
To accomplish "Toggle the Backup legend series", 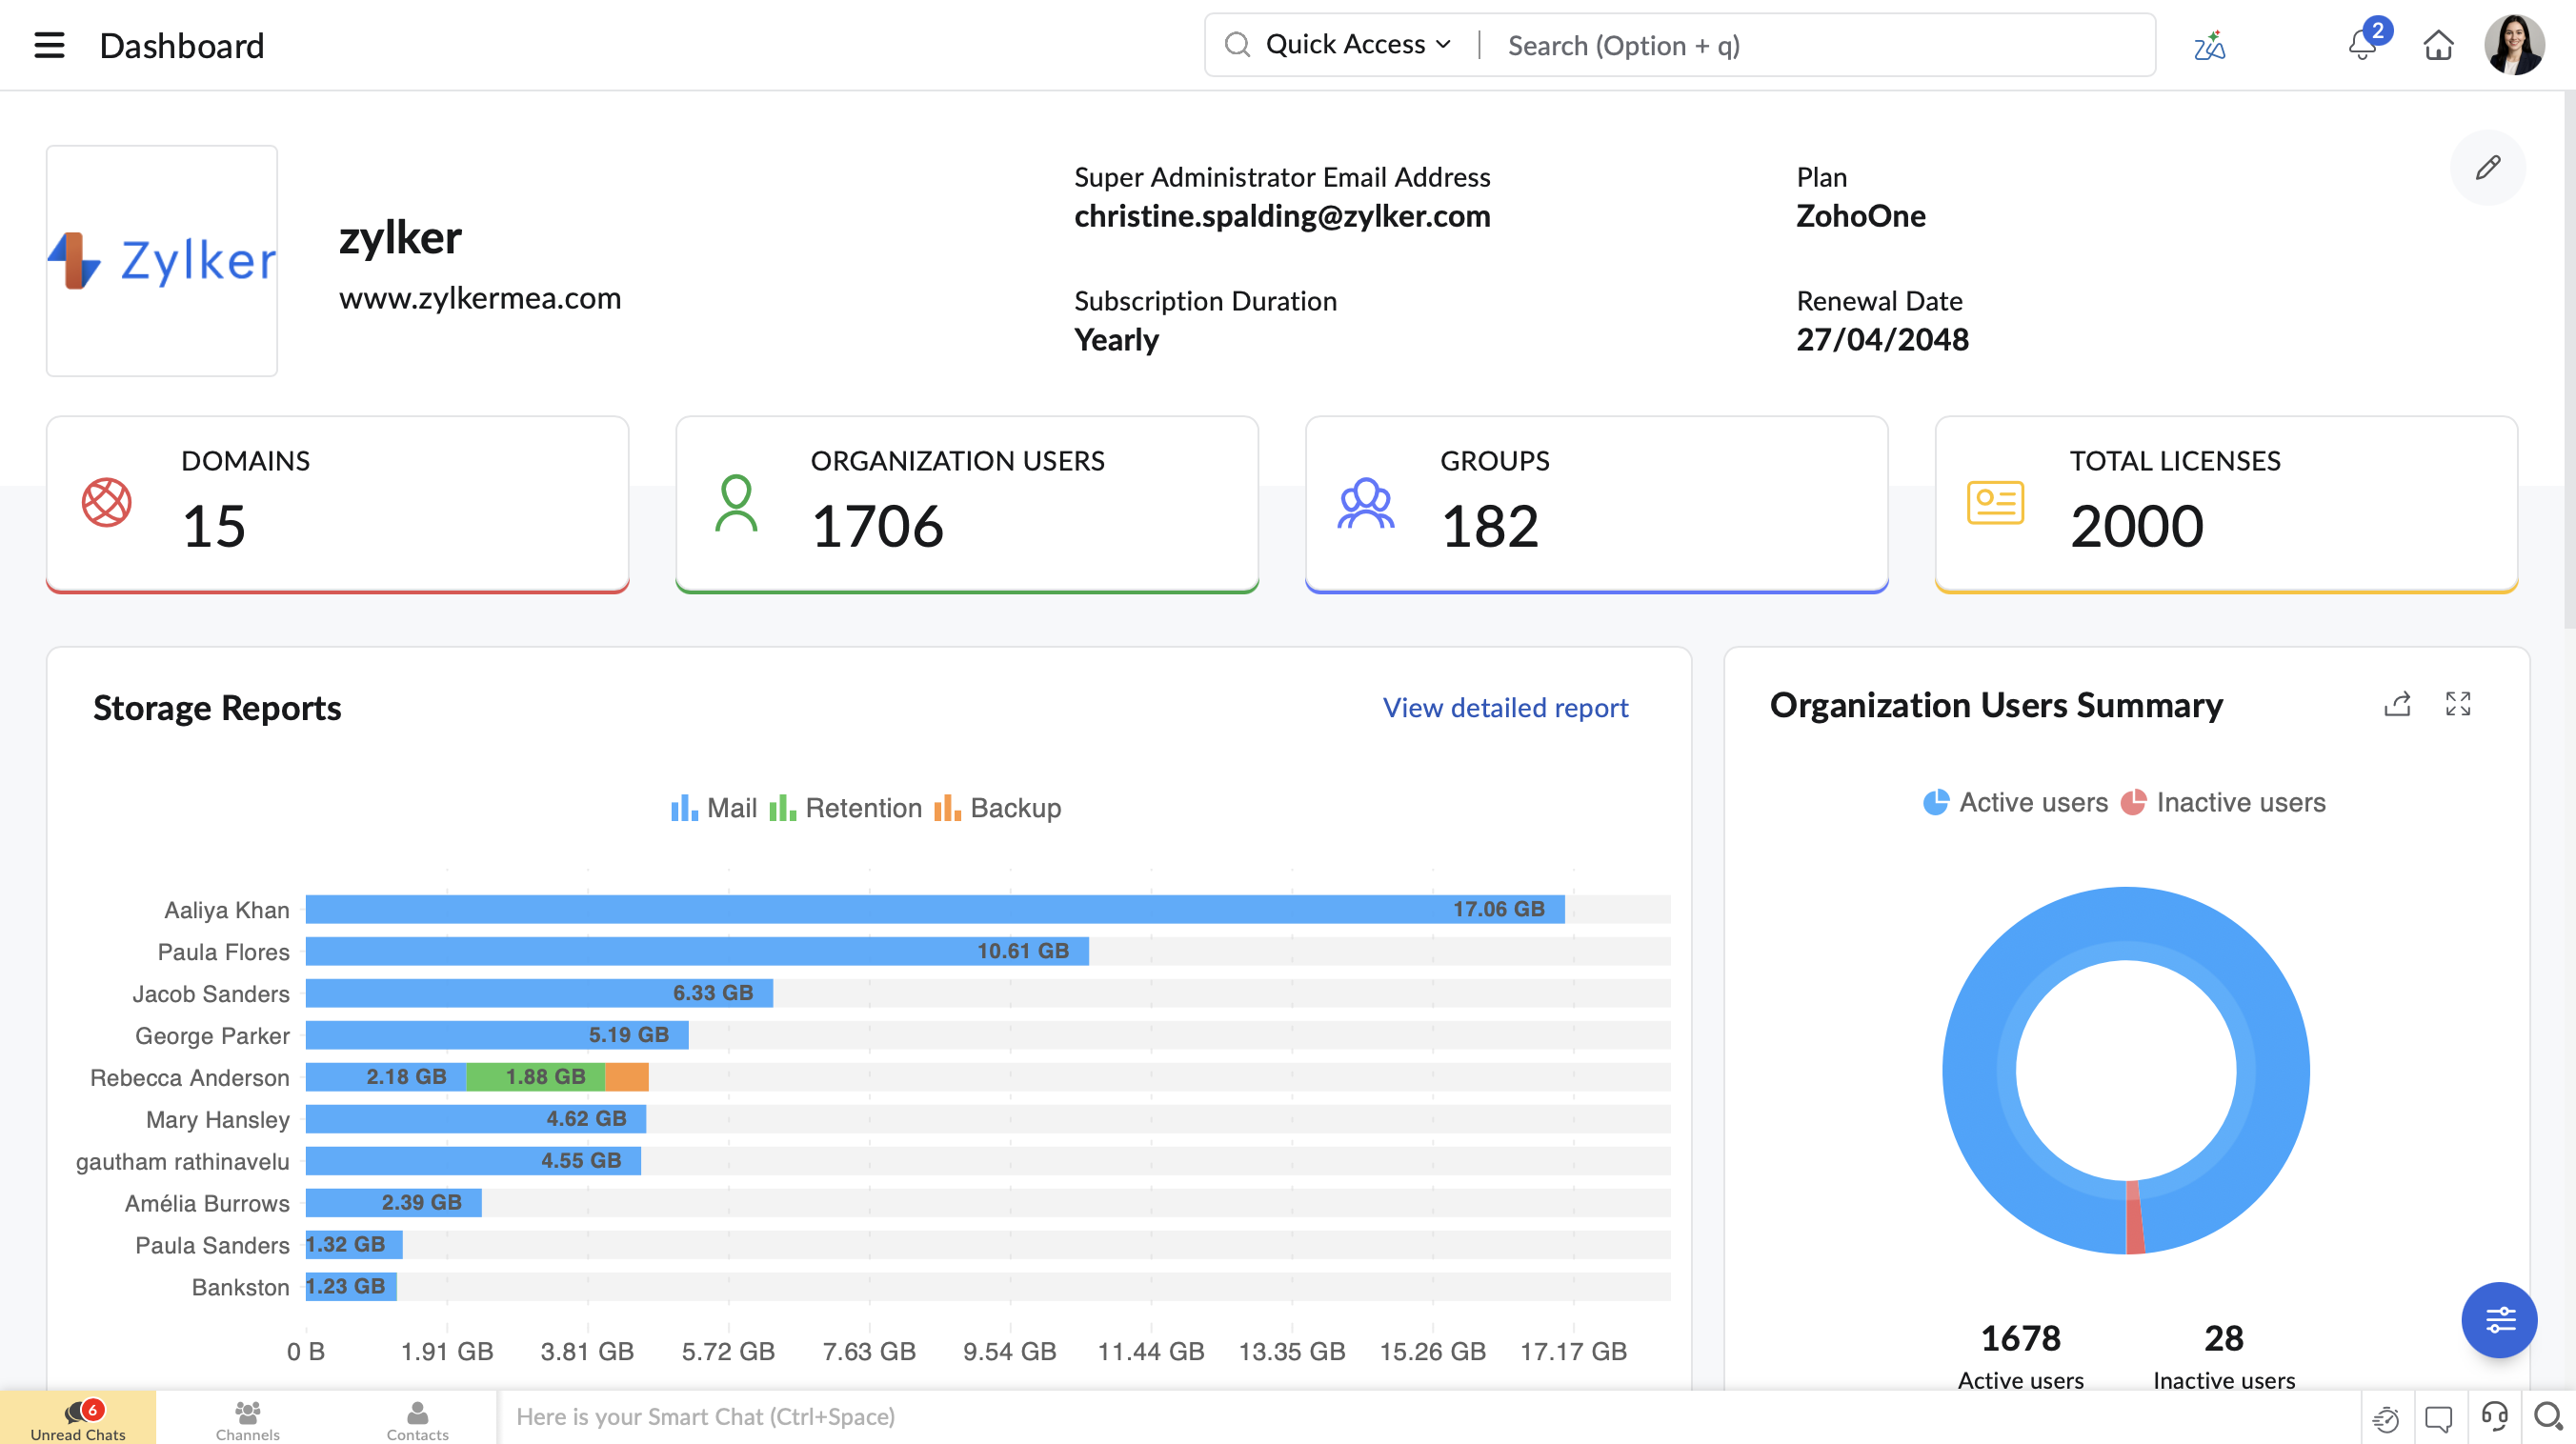I will [x=997, y=808].
